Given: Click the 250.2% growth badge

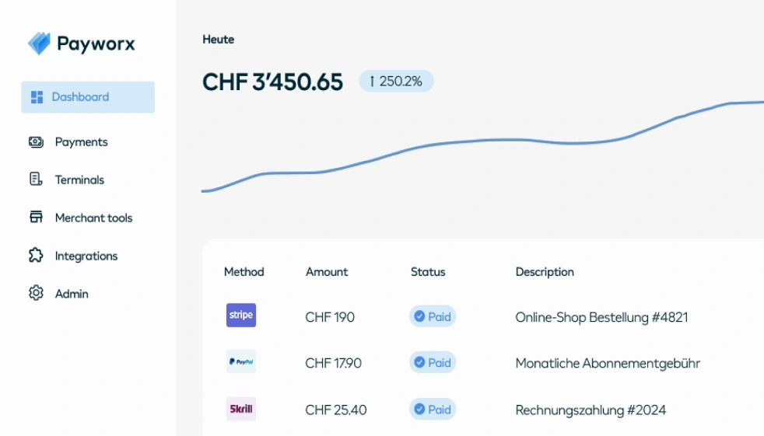Looking at the screenshot, I should click(x=396, y=82).
